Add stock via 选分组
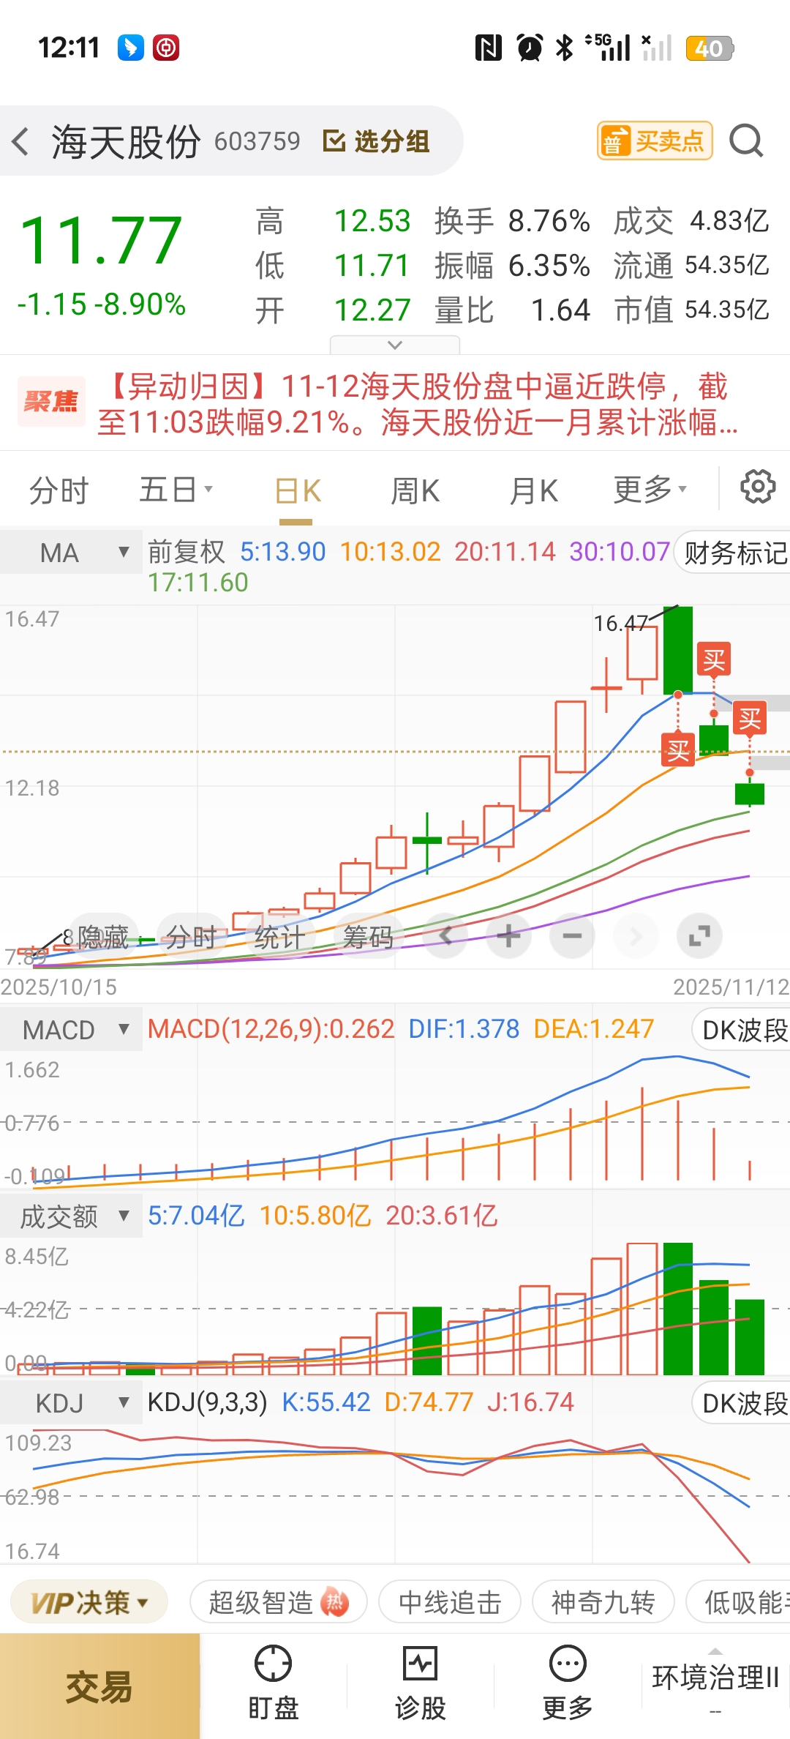790x1739 pixels. [x=377, y=141]
